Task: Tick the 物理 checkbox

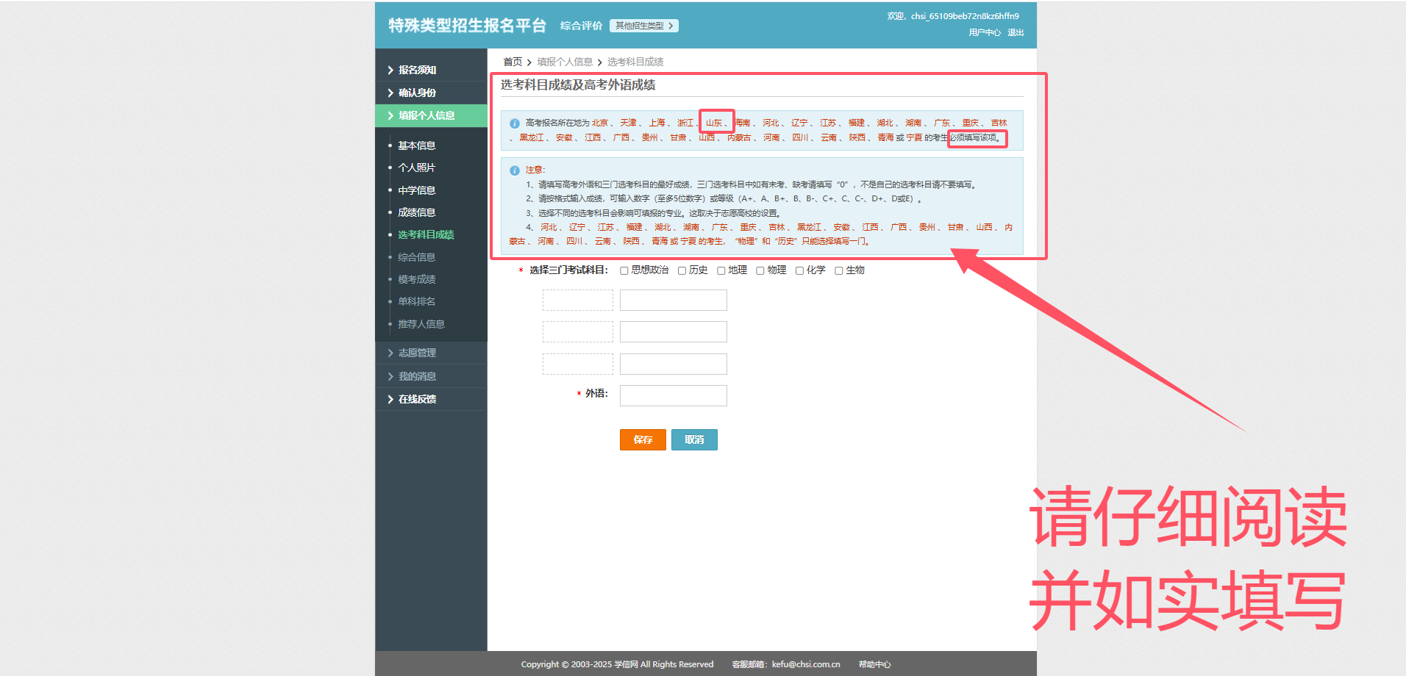Action: point(760,271)
